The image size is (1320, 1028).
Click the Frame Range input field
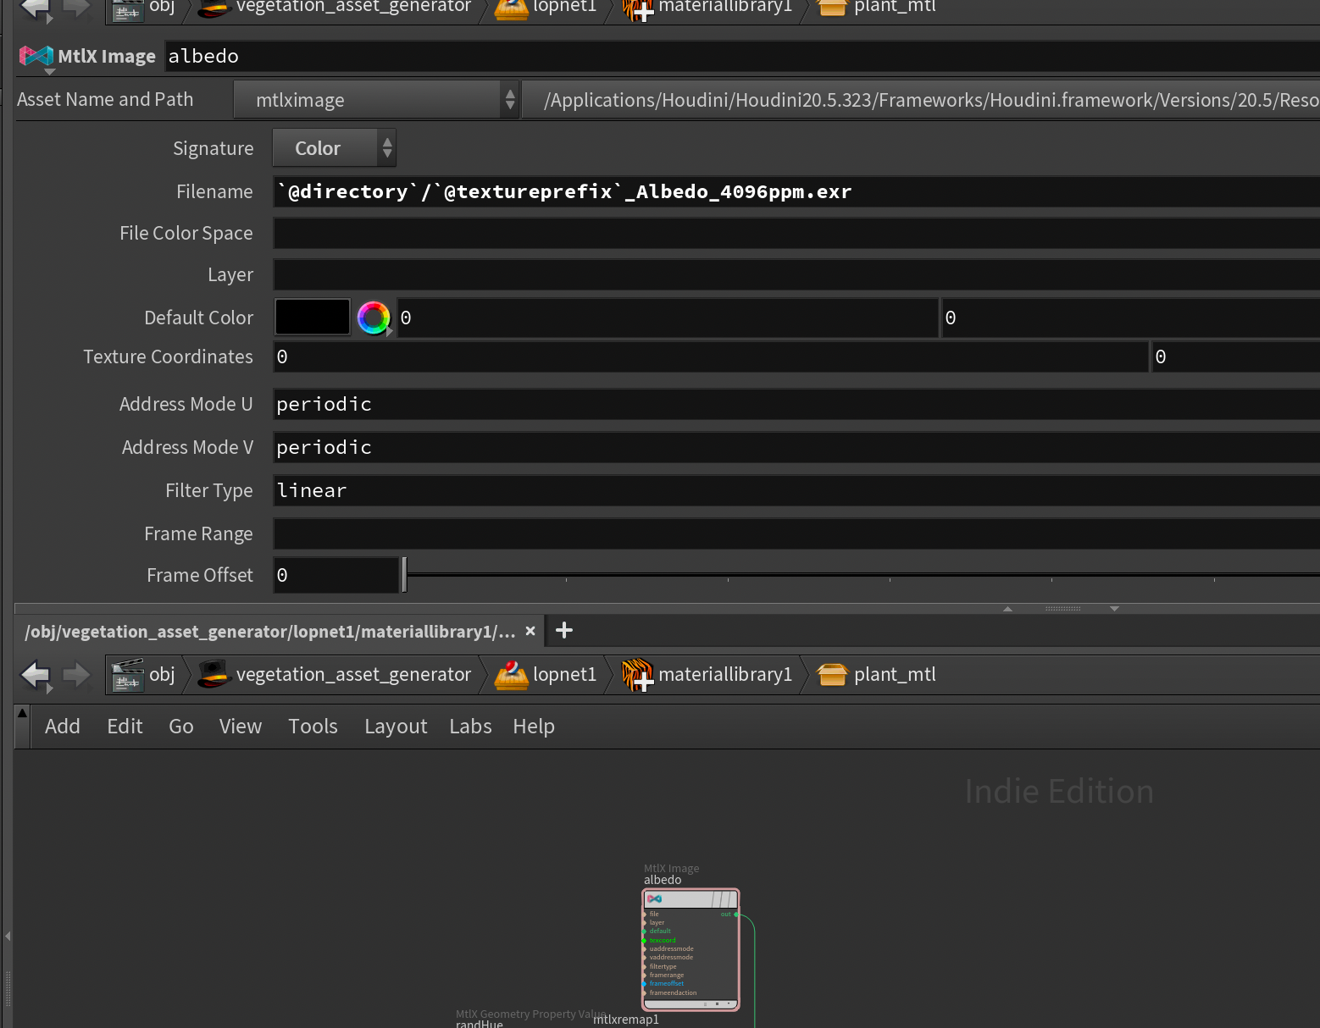click(796, 533)
